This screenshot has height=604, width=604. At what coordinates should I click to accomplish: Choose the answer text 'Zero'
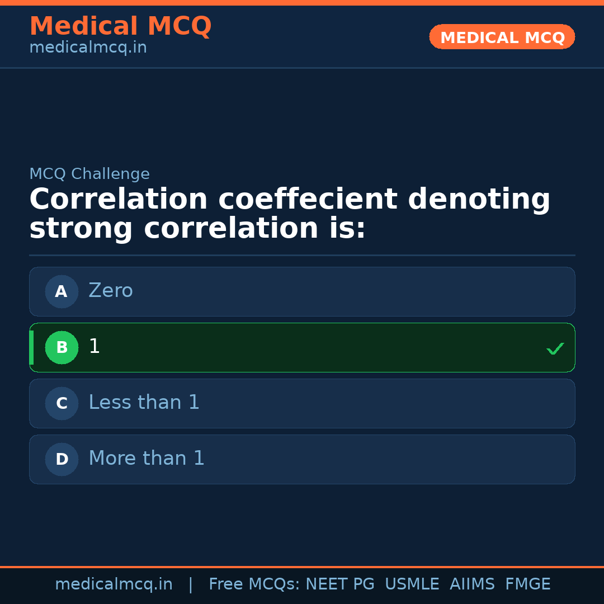click(x=111, y=291)
